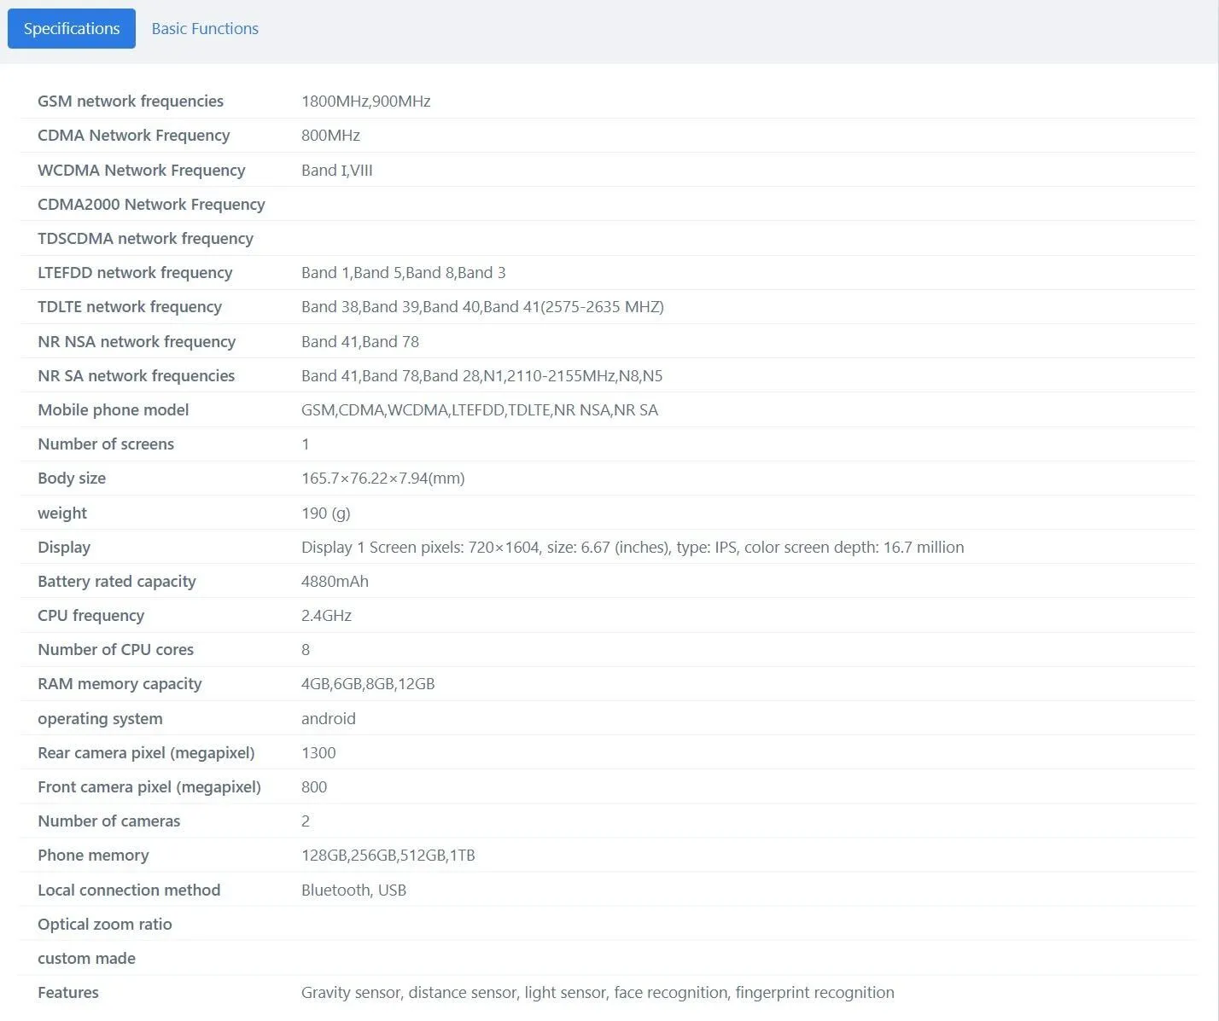The width and height of the screenshot is (1219, 1021).
Task: Click the Display 1 Screen pixels description
Action: click(x=633, y=547)
